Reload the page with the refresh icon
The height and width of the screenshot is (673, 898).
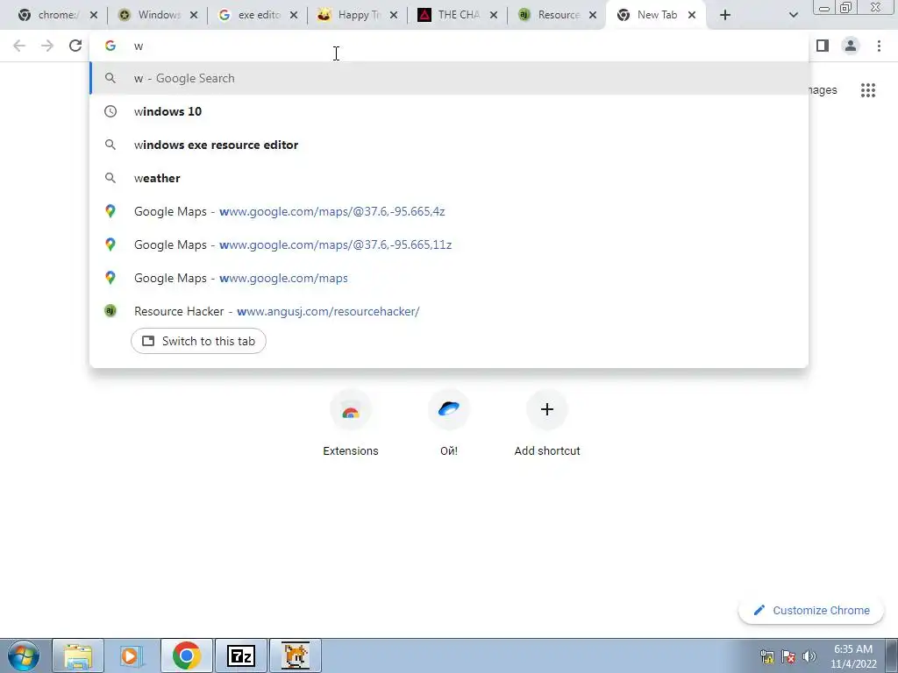(75, 46)
